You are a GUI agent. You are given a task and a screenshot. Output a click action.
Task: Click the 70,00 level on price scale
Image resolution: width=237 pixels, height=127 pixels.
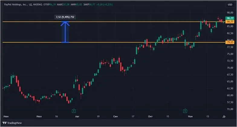[x=230, y=68]
